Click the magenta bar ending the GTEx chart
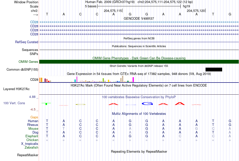Screen dimensions: 239x161 point(133,80)
